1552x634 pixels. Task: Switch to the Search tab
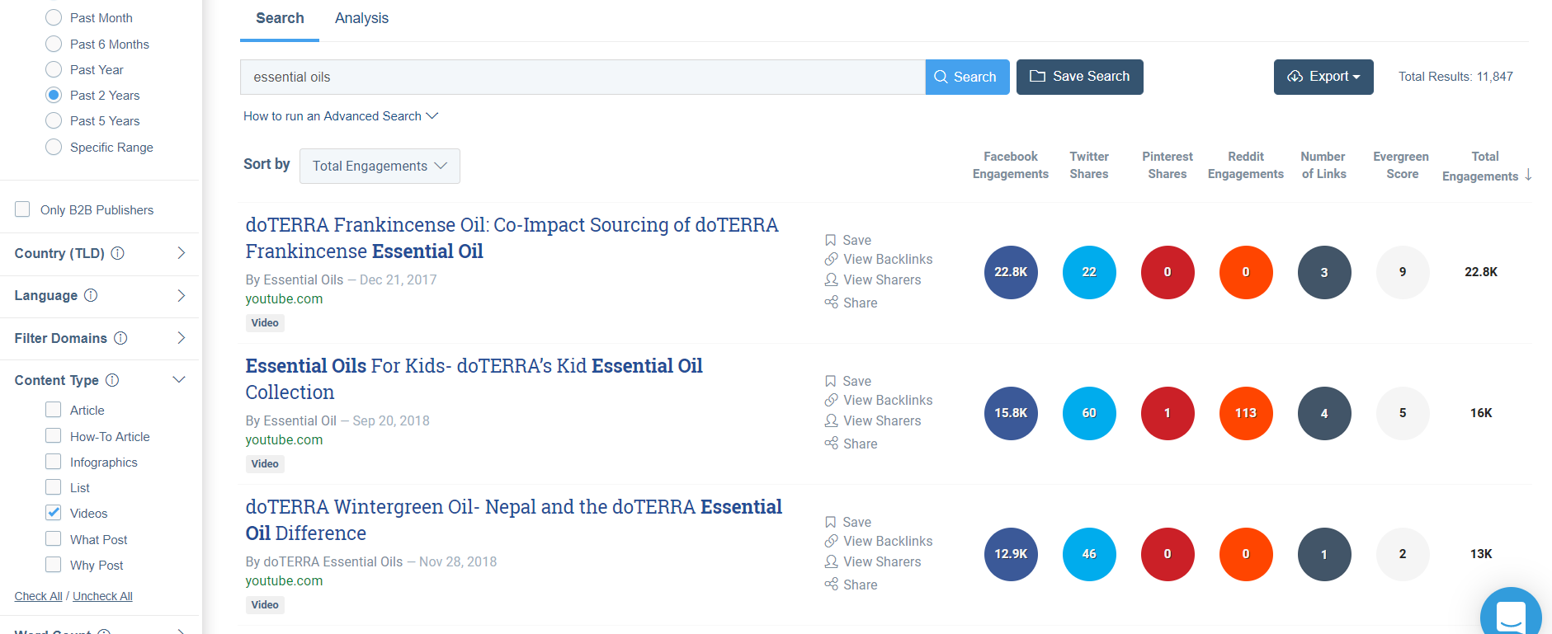point(280,18)
